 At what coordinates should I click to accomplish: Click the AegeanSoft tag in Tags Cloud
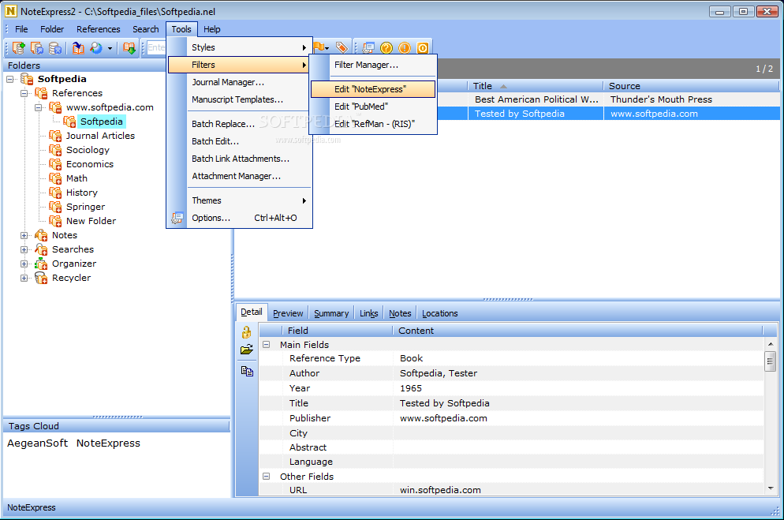[x=38, y=443]
